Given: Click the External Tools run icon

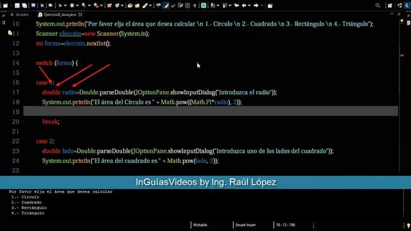Looking at the screenshot, I should (x=96, y=5).
